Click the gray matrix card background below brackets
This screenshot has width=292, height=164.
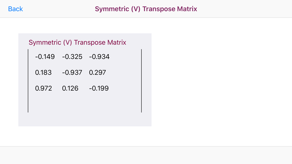(x=85, y=119)
